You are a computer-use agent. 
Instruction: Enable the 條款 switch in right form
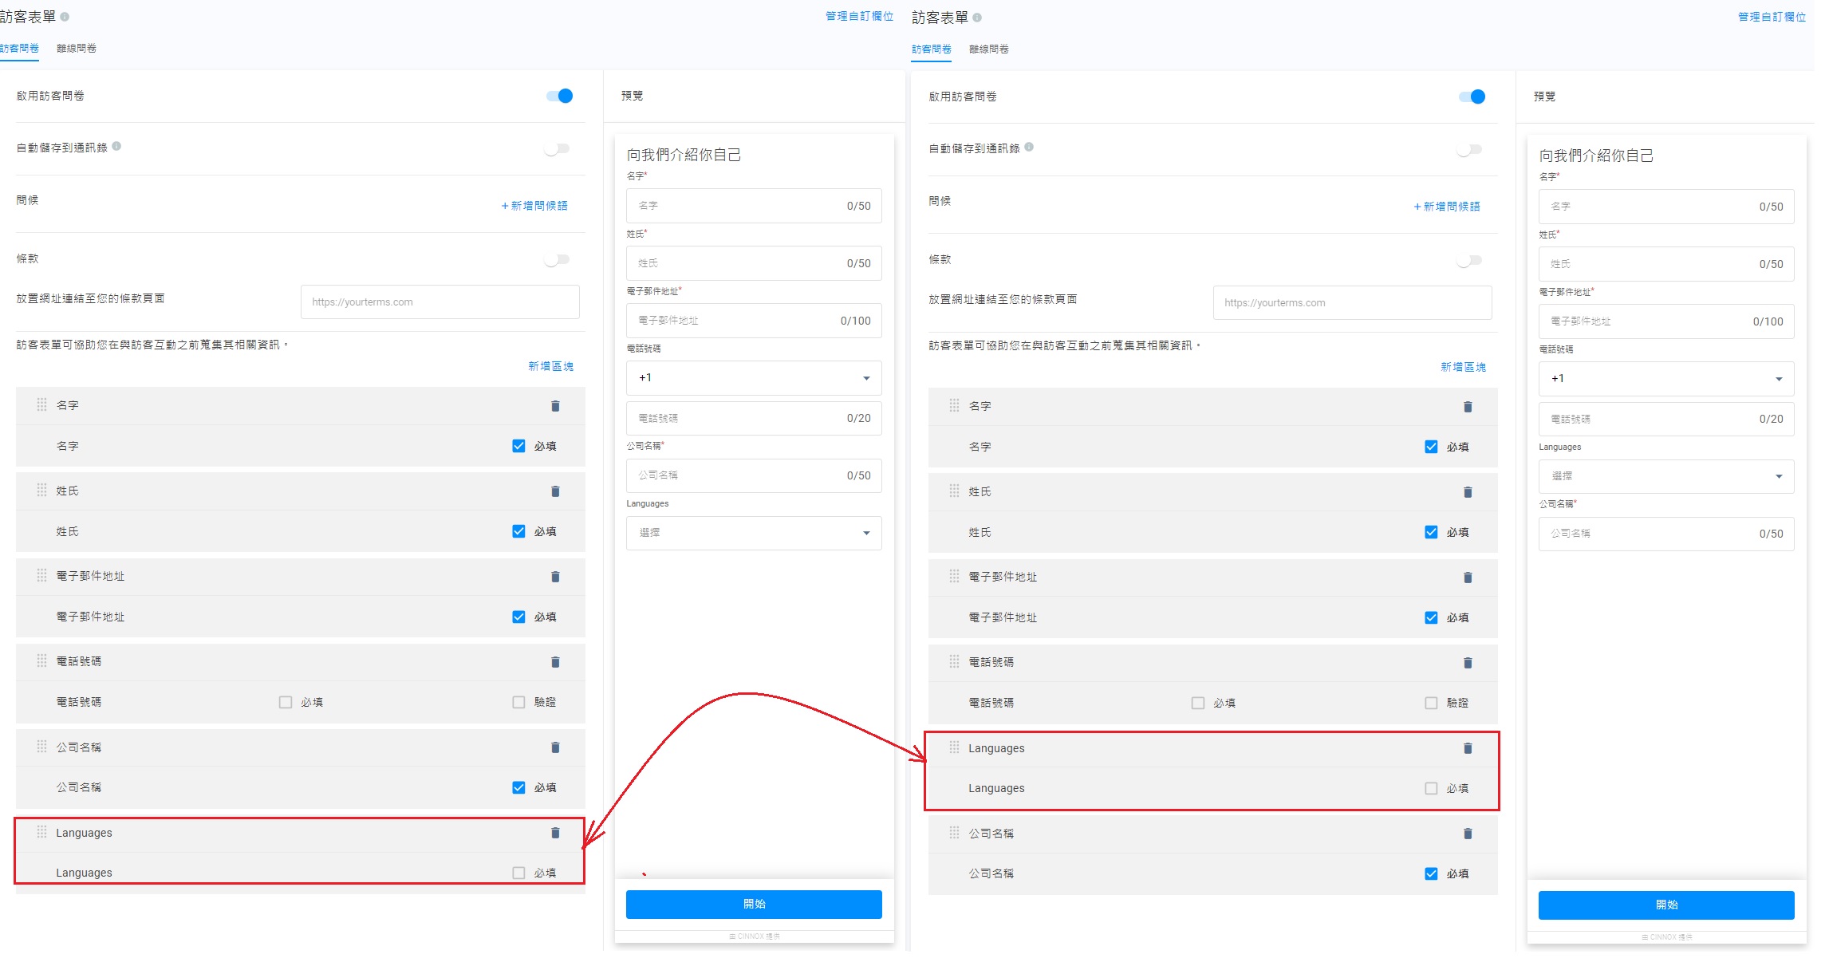tap(1469, 260)
